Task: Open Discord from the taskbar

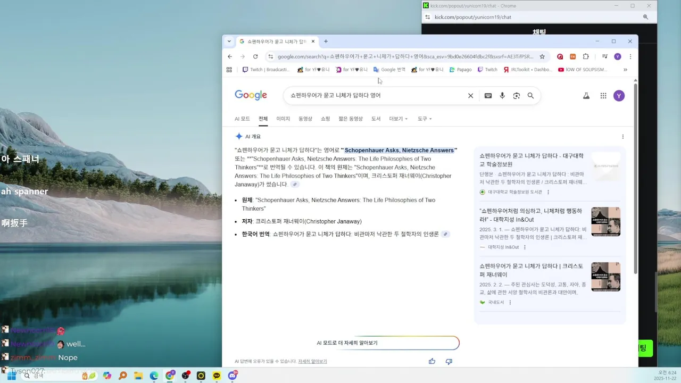Action: [x=232, y=376]
